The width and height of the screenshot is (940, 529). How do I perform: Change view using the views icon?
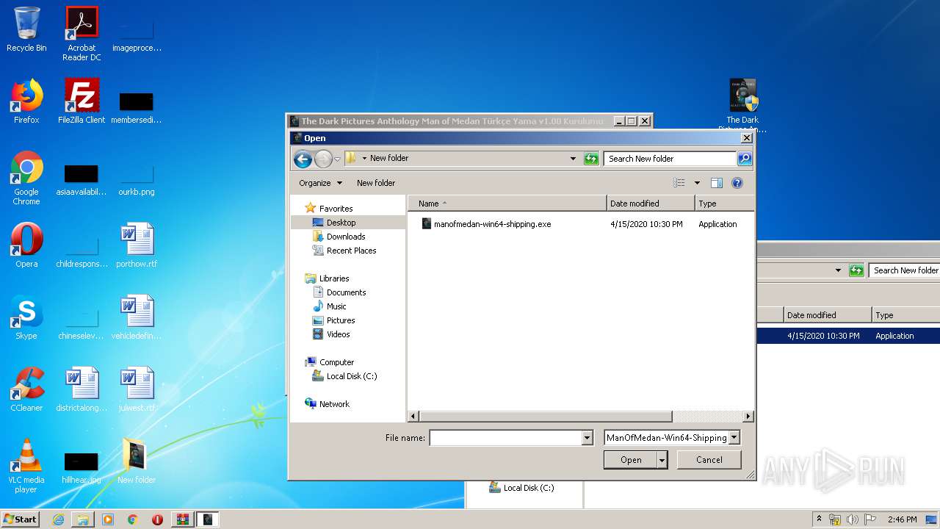click(679, 183)
